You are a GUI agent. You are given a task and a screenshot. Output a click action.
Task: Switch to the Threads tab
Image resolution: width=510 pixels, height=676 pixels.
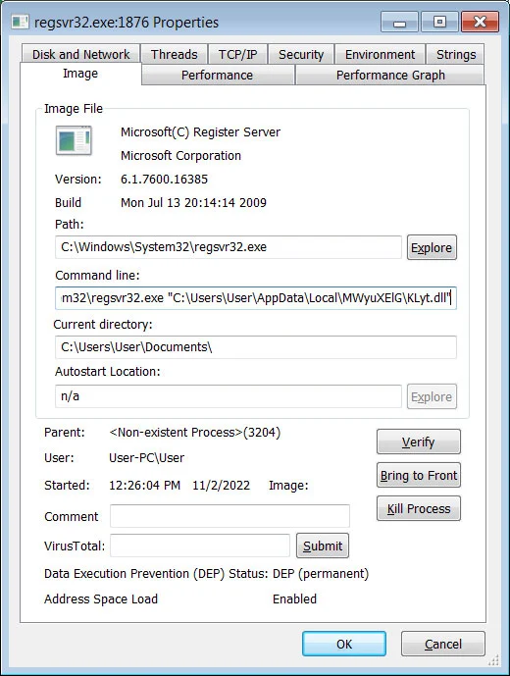[175, 54]
